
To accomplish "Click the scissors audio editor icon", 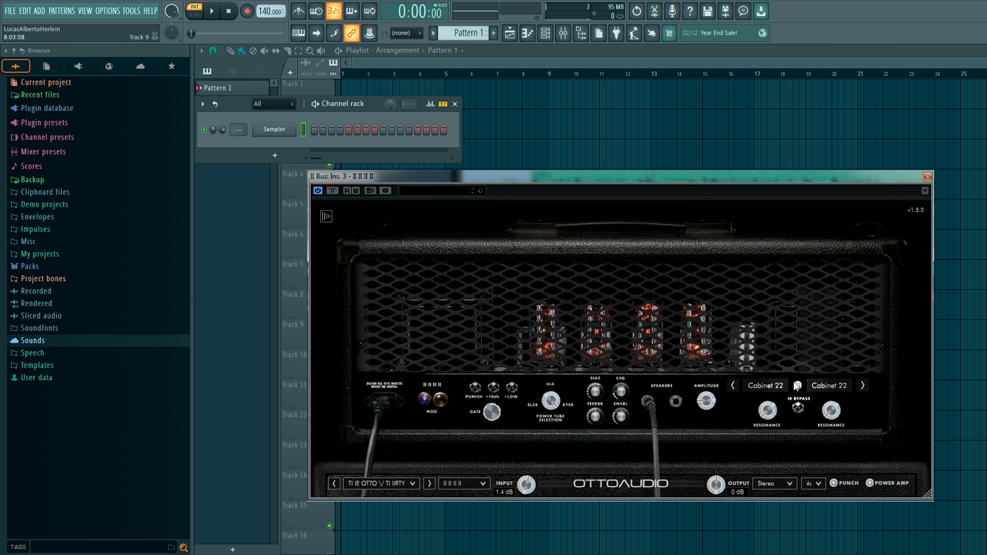I will (654, 11).
